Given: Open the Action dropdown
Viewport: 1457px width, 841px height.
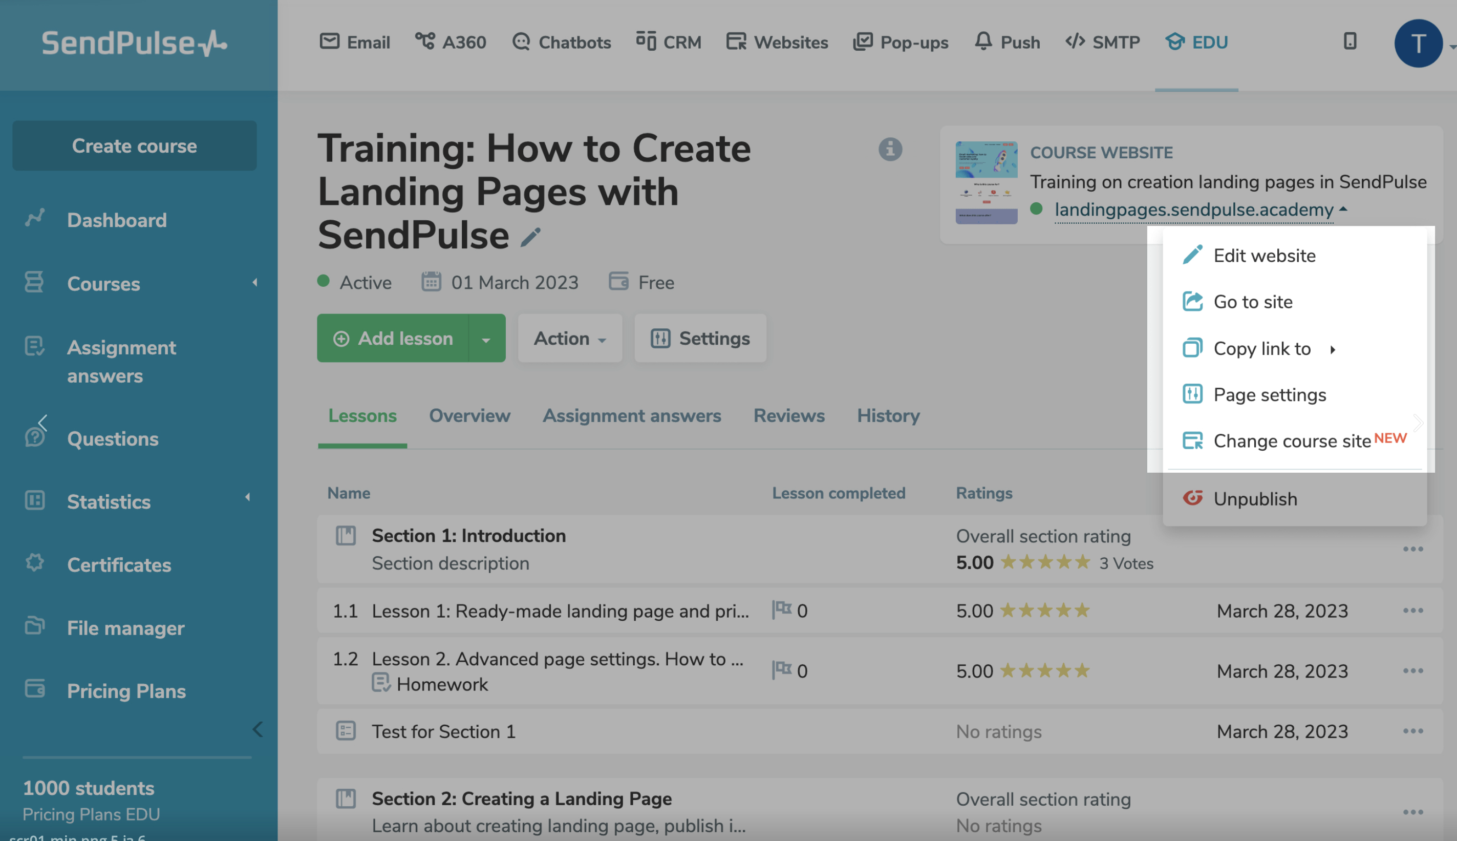Looking at the screenshot, I should coord(570,339).
